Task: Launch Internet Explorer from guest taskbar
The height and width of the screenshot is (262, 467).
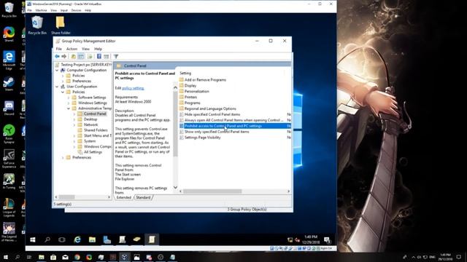Action: point(77,239)
